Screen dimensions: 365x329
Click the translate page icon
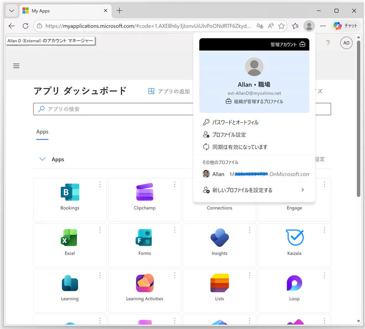tap(260, 26)
